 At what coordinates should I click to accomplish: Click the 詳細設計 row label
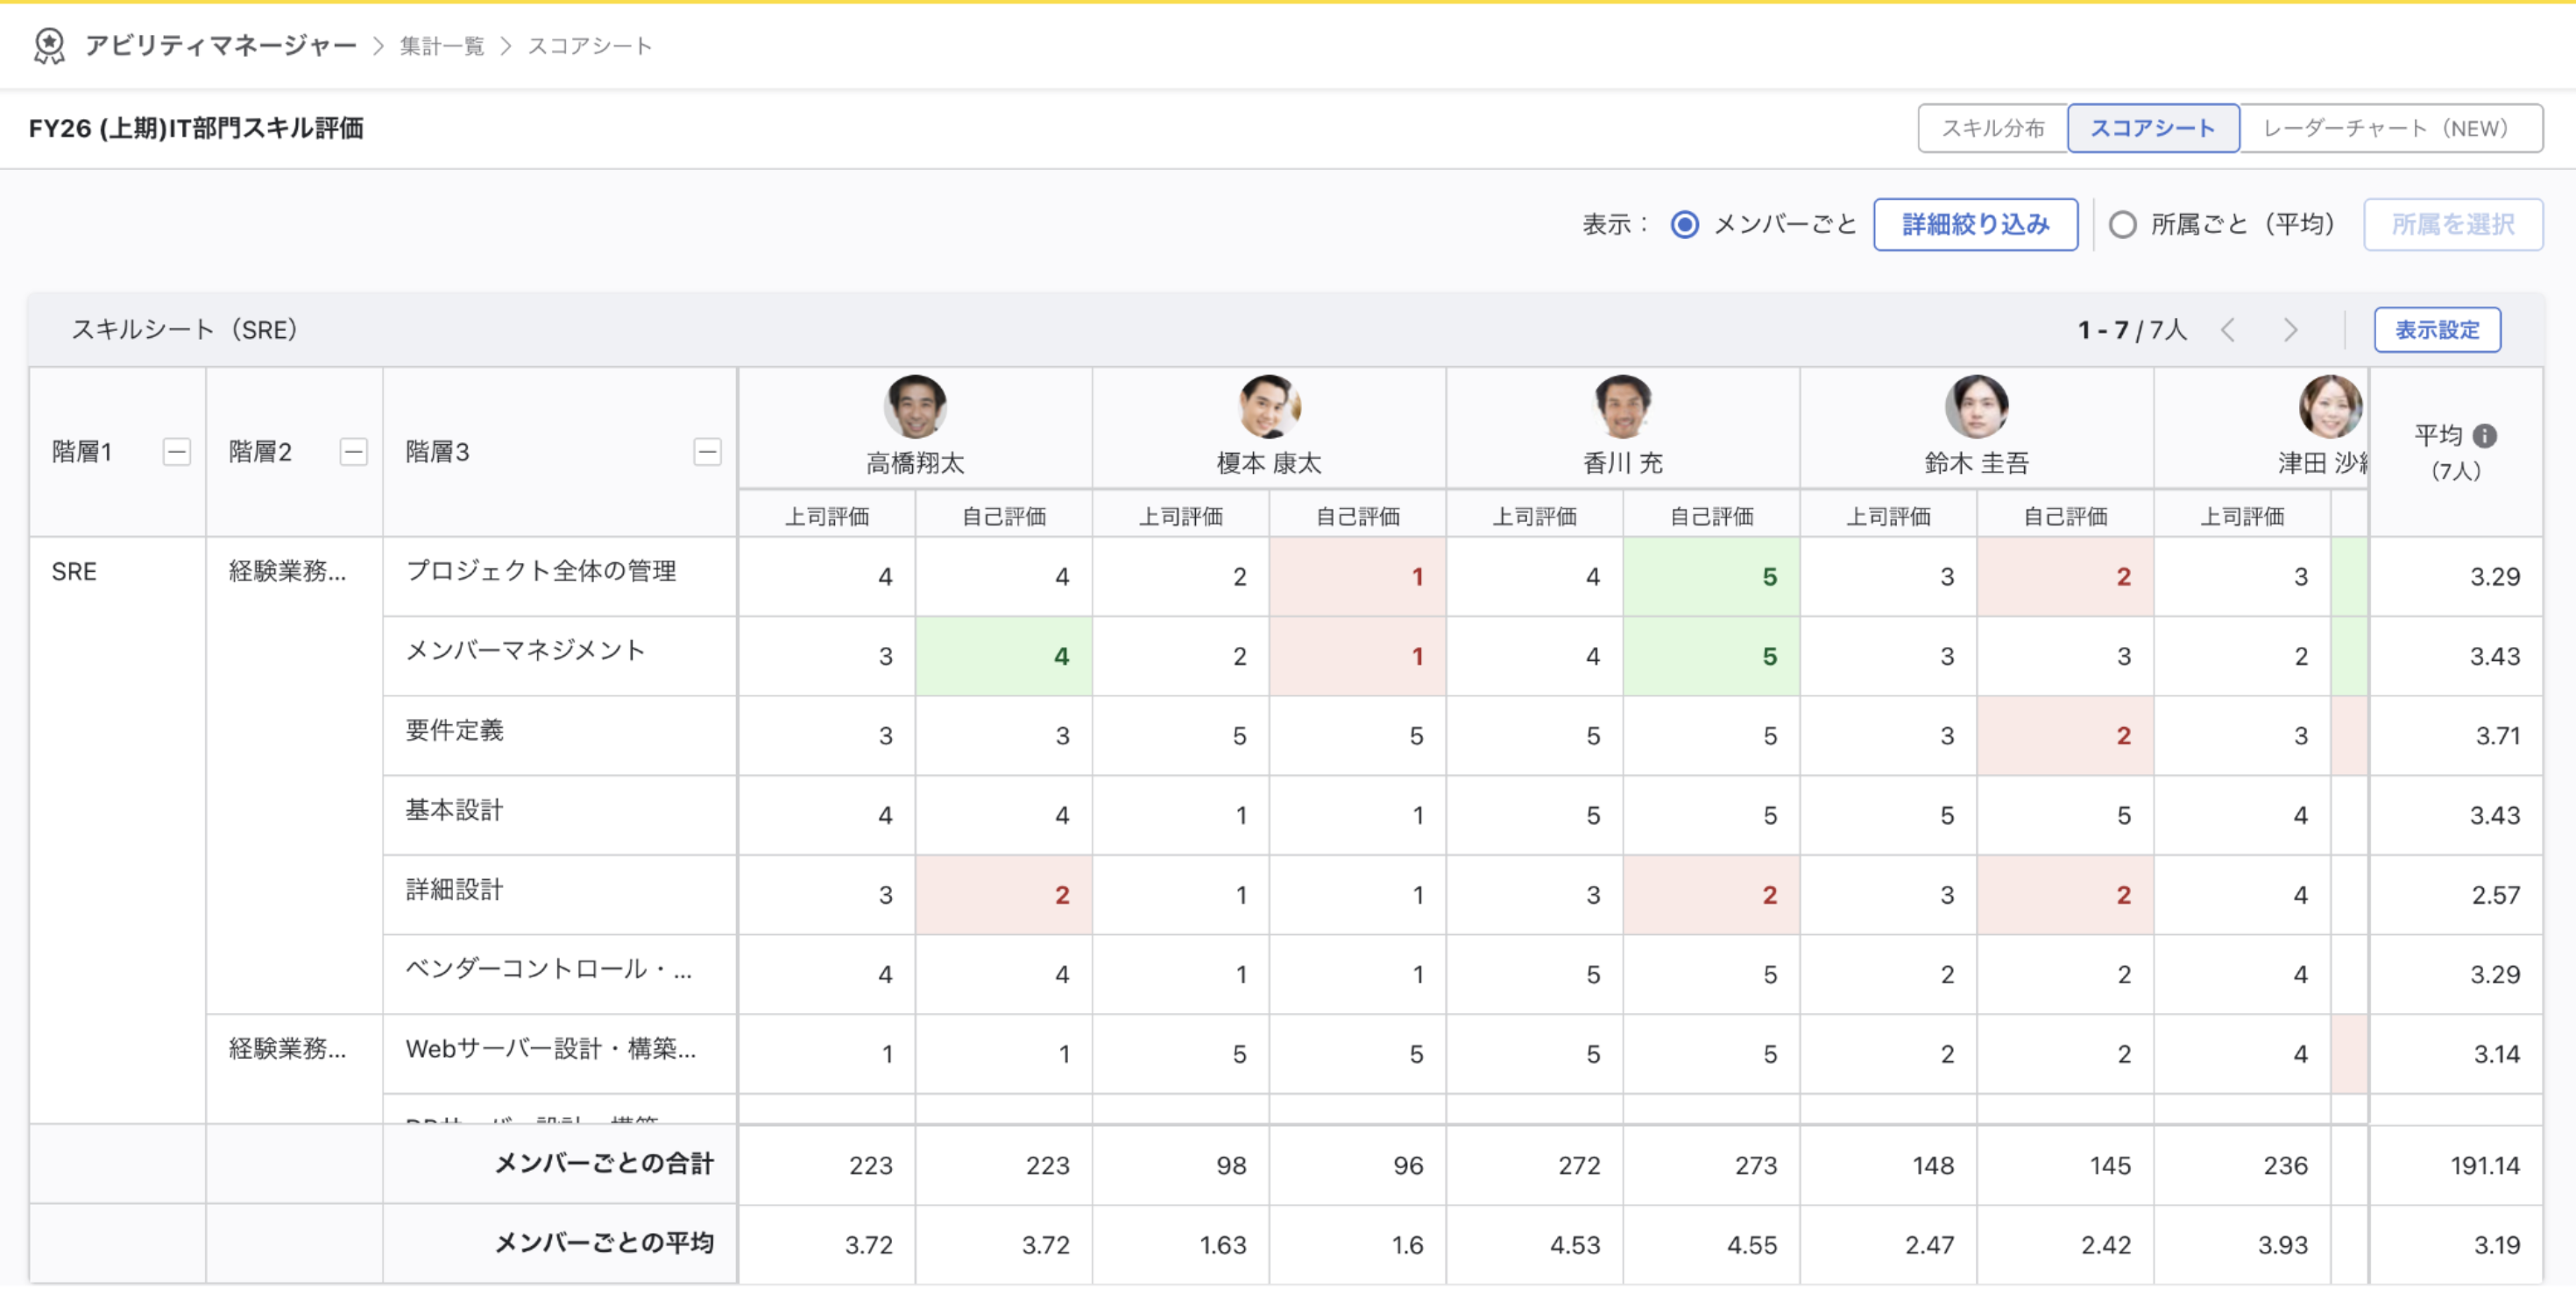point(454,890)
